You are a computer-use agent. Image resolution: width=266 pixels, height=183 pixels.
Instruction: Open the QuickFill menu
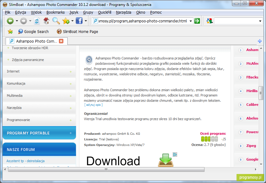tap(105, 12)
